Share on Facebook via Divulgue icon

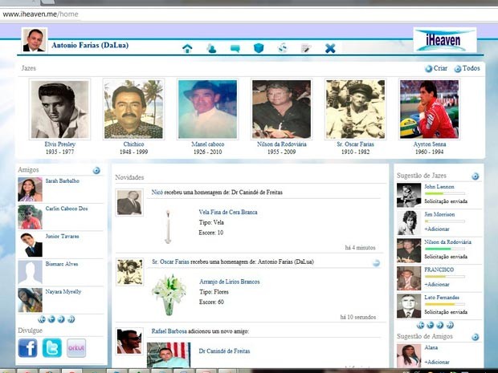pos(28,348)
